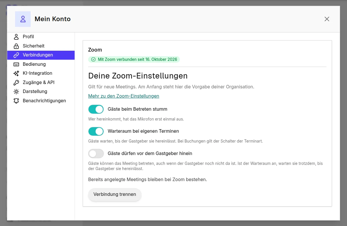Enable Gäste dürfen vor dem Gastgeber hinein

(x=96, y=153)
